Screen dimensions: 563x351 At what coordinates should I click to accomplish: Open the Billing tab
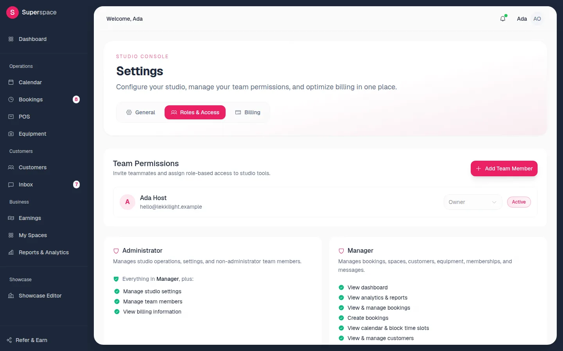pos(248,112)
